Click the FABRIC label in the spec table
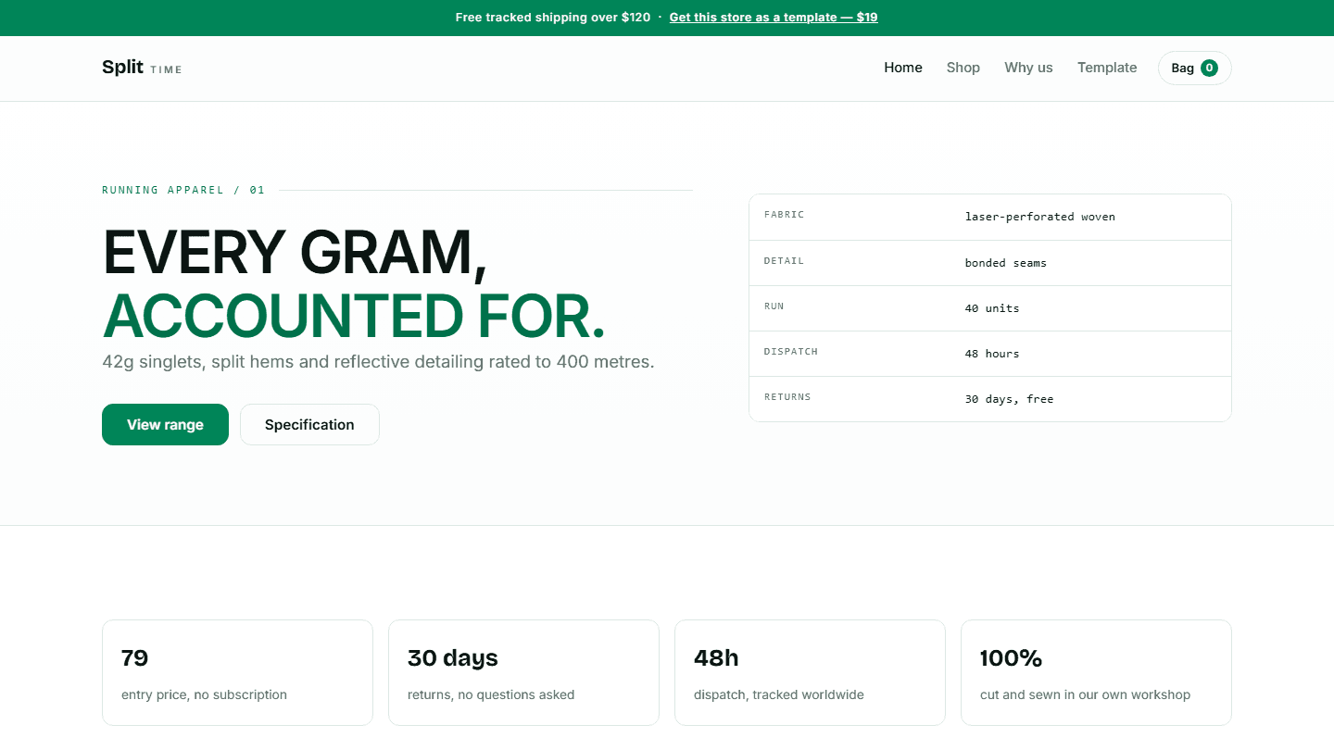 [784, 215]
